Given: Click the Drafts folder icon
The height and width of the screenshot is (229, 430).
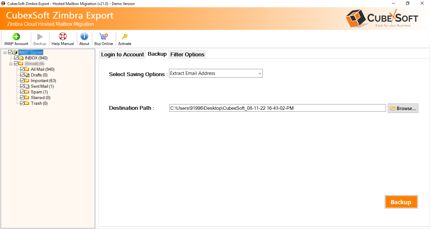Looking at the screenshot, I should (27, 75).
